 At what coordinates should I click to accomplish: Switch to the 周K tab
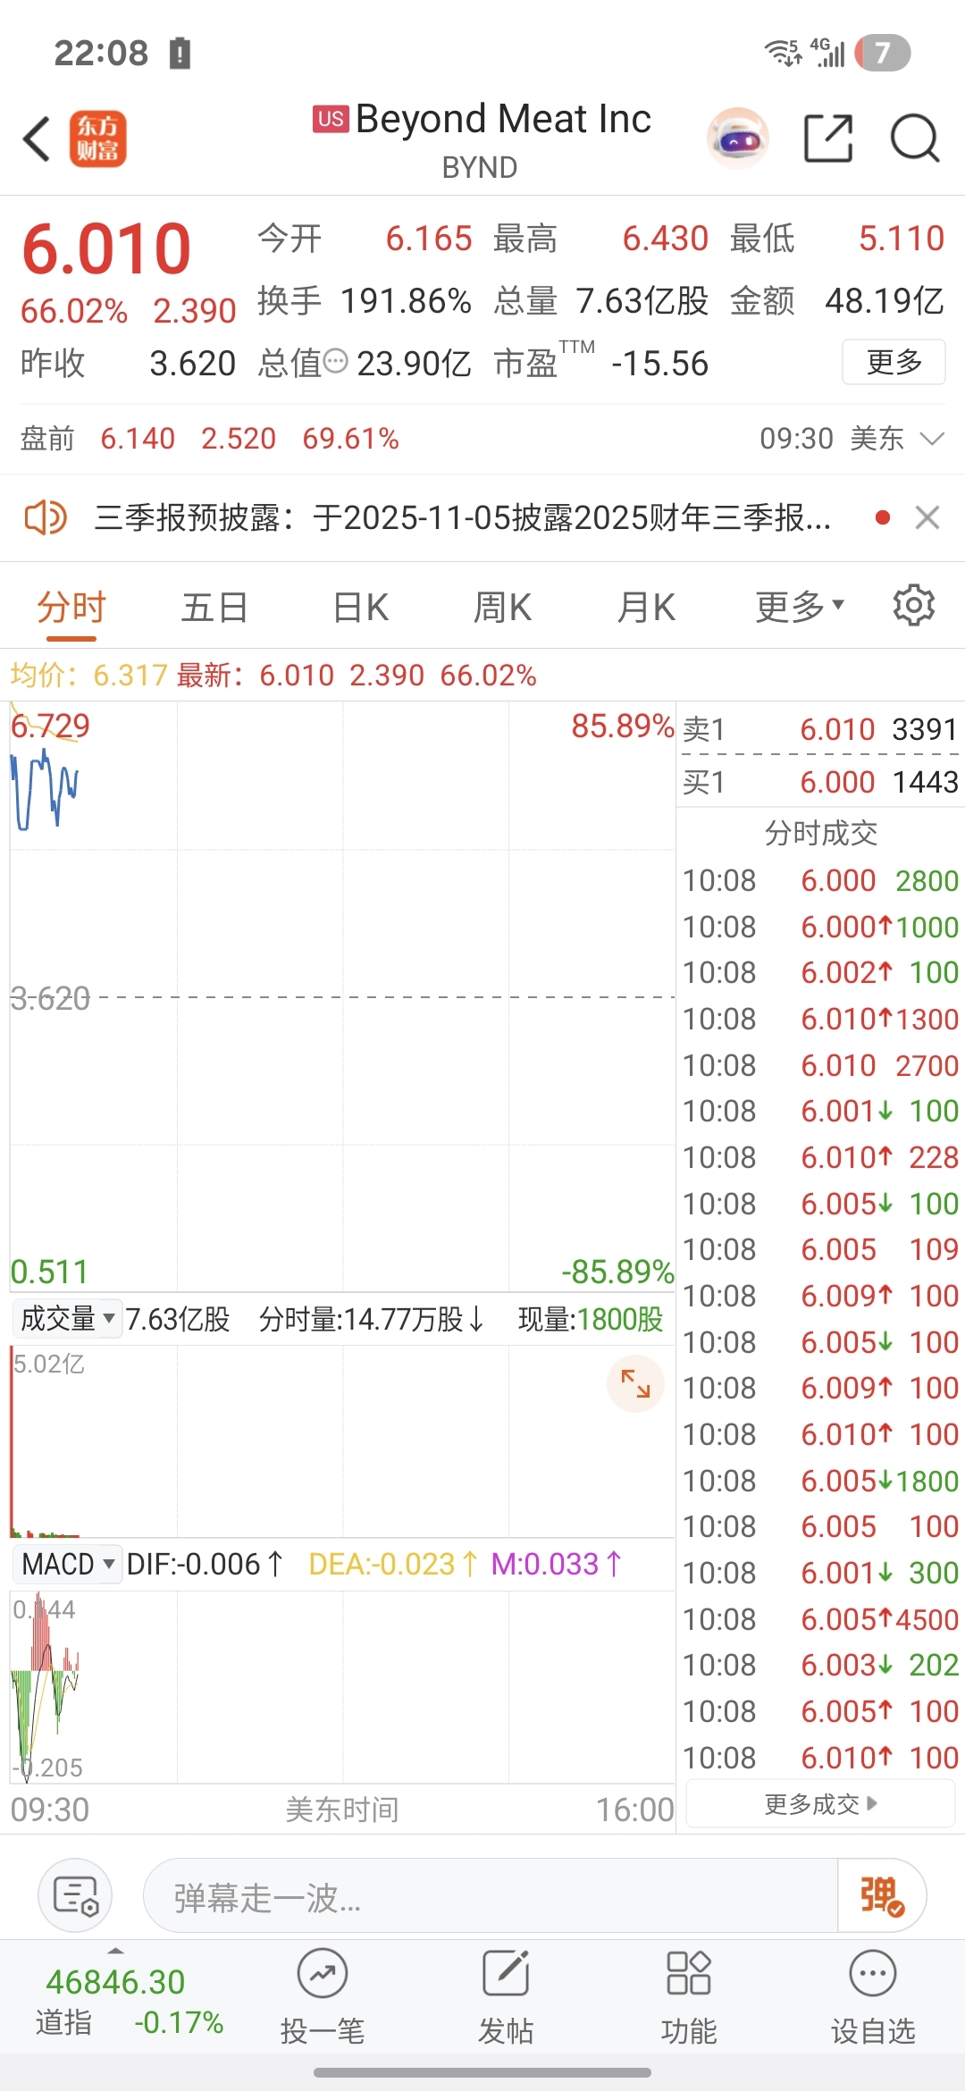(502, 608)
